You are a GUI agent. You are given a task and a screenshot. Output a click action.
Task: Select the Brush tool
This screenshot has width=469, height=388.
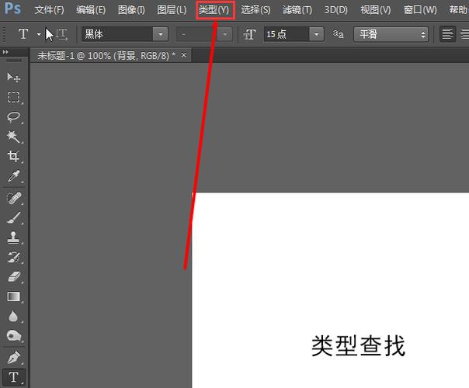[13, 218]
